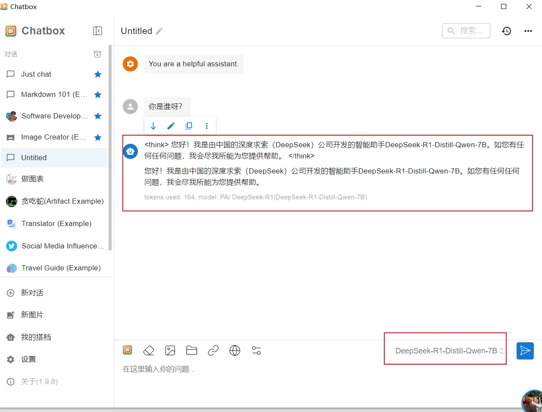
Task: Open the Social Media Influencer conversation
Action: 54,246
